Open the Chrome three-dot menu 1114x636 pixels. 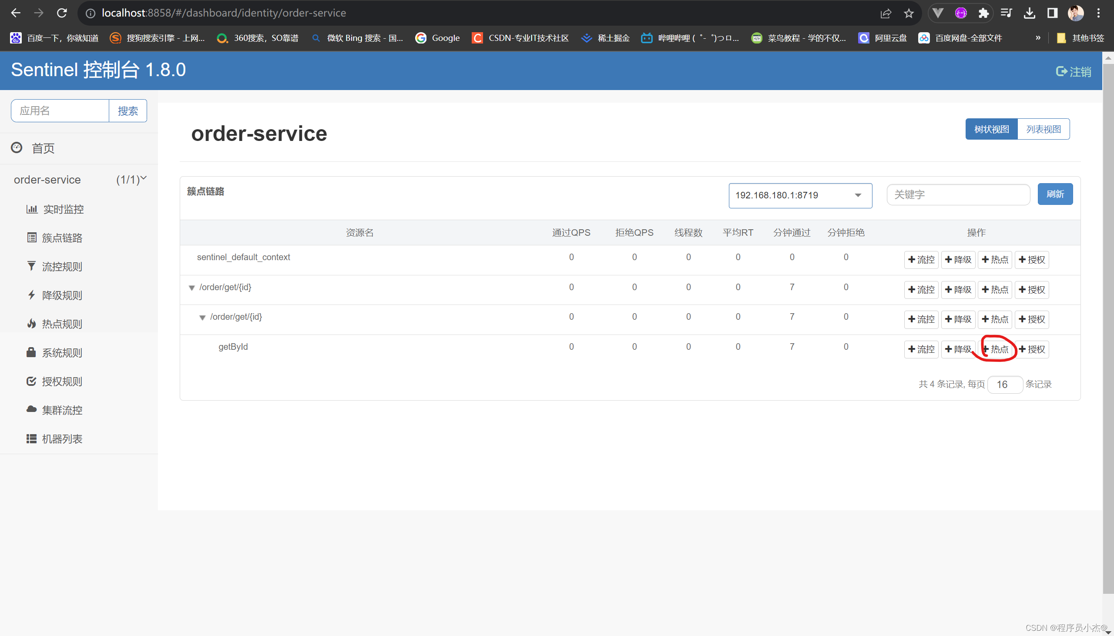click(1098, 13)
